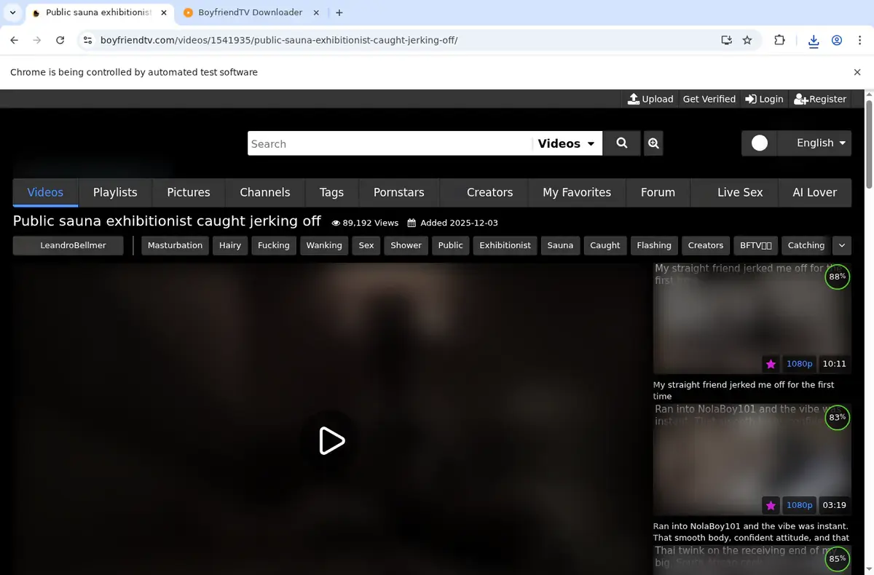Click the 1080p badge on 10:11 video

[799, 364]
